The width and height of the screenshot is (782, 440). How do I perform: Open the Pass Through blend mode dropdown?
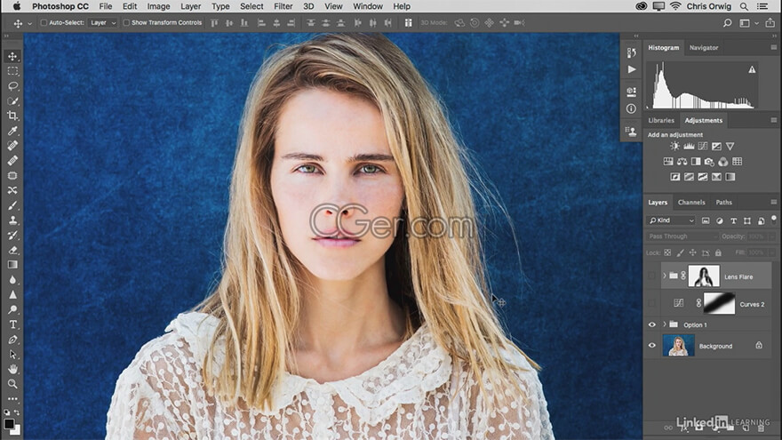(682, 236)
